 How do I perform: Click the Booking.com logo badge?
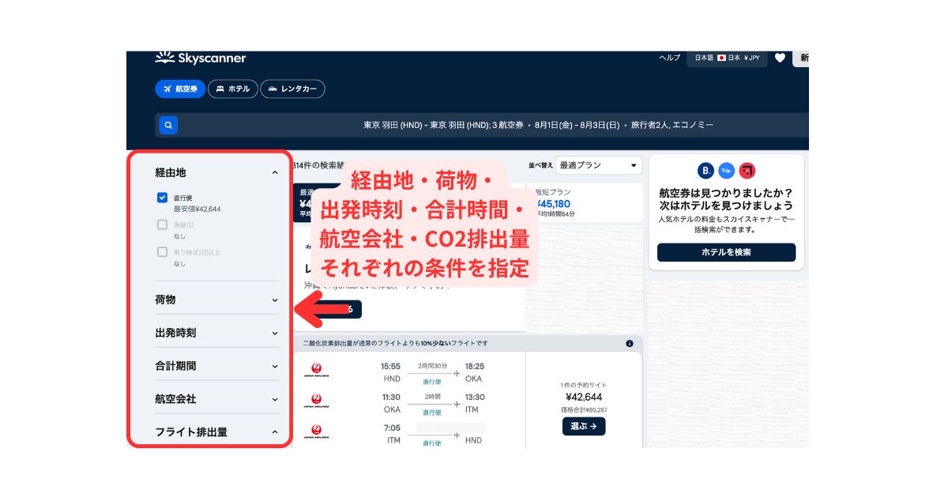click(x=705, y=170)
